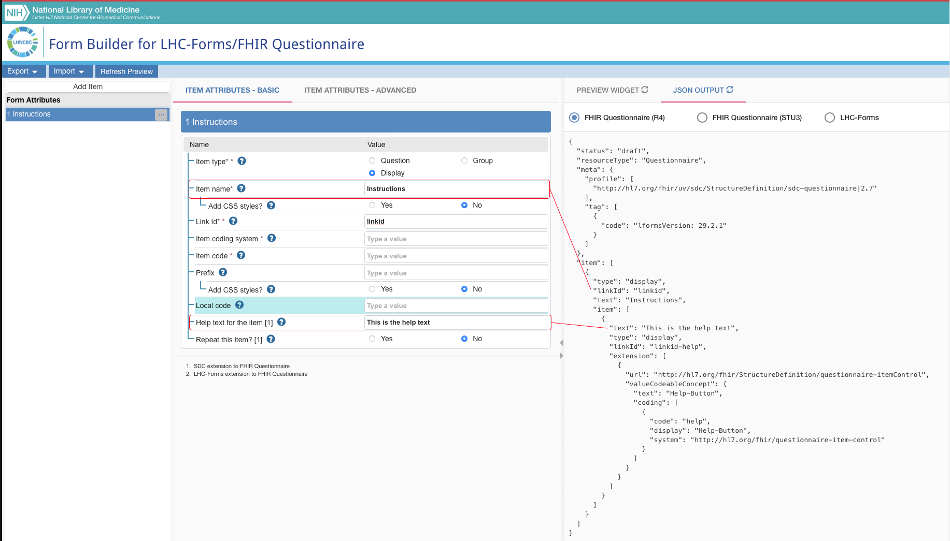Screen dimensions: 950x541
Task: Click JSON line with lformsVersion 29.2.1
Action: tap(663, 226)
